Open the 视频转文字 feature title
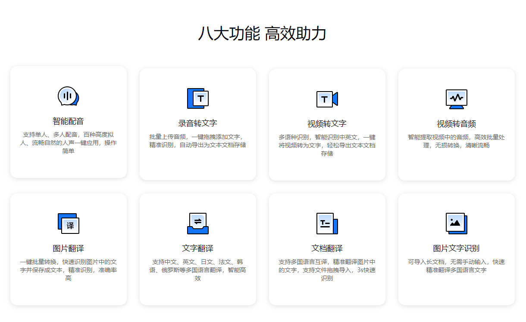Image resolution: width=526 pixels, height=322 pixels. point(327,124)
